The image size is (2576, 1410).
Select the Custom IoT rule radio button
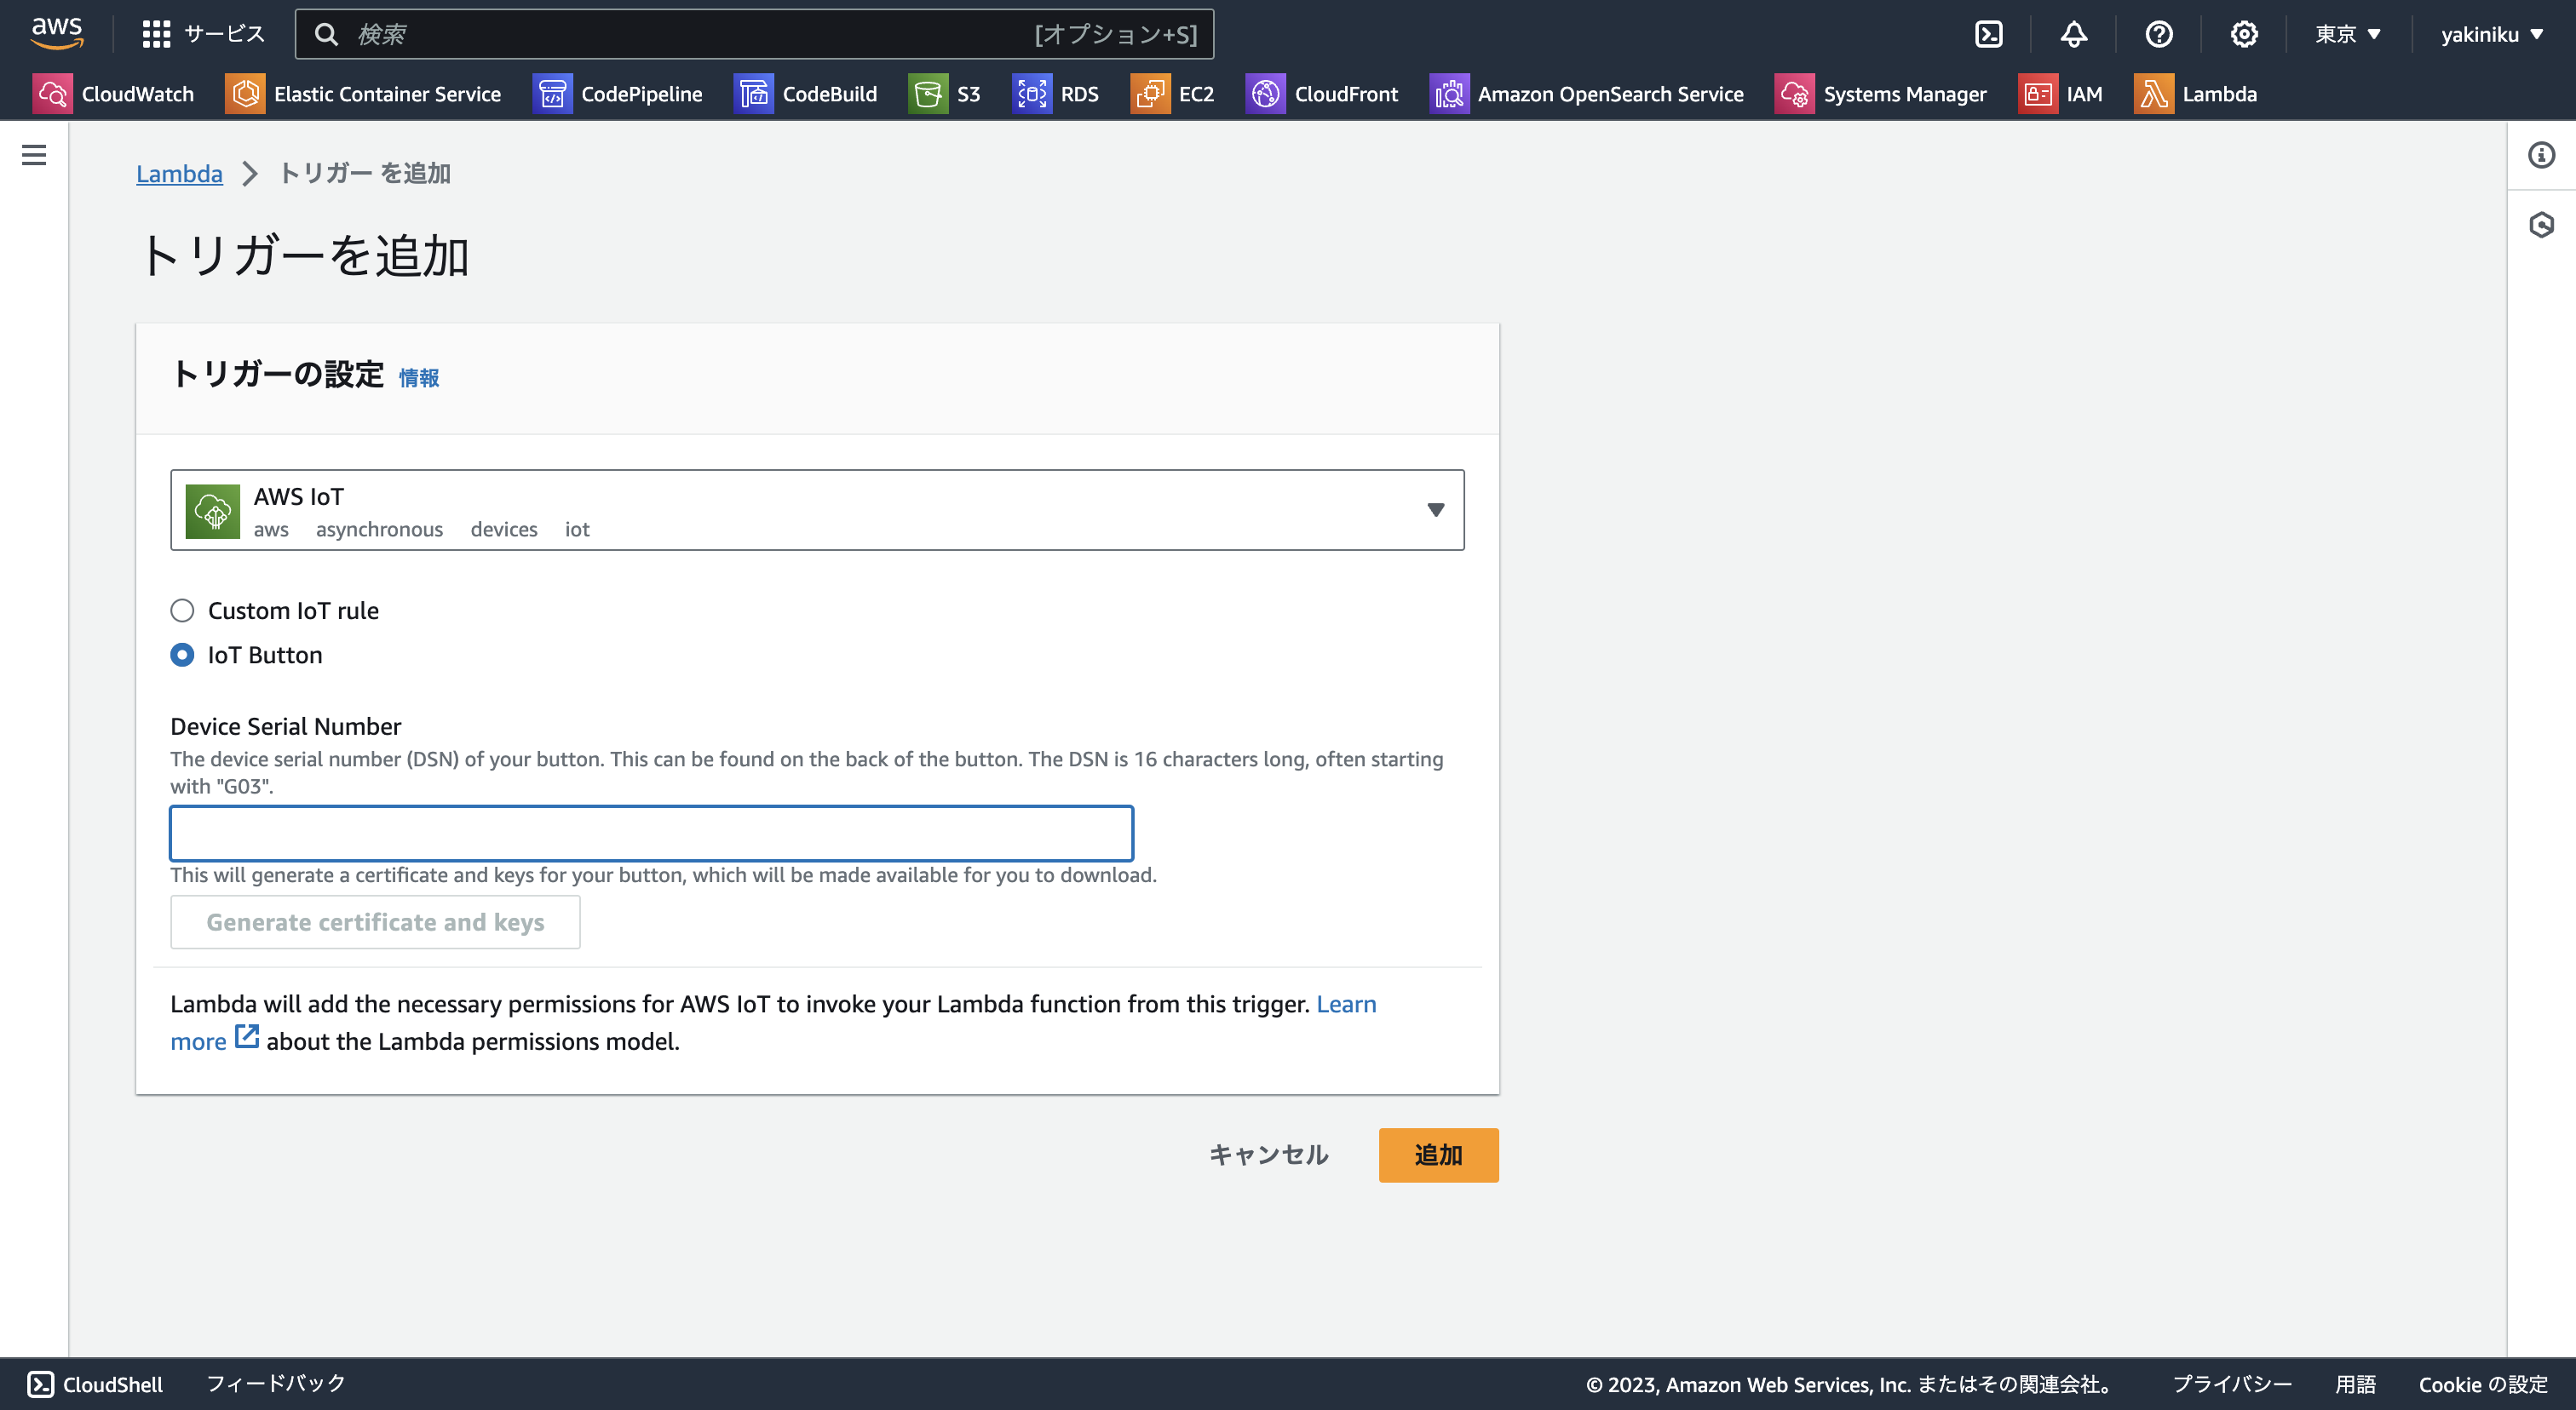[182, 610]
